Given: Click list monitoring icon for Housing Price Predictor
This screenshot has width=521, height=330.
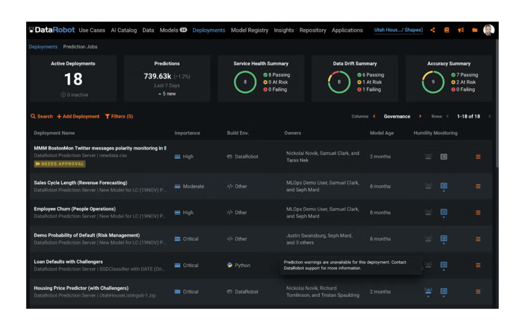Looking at the screenshot, I should 443,291.
